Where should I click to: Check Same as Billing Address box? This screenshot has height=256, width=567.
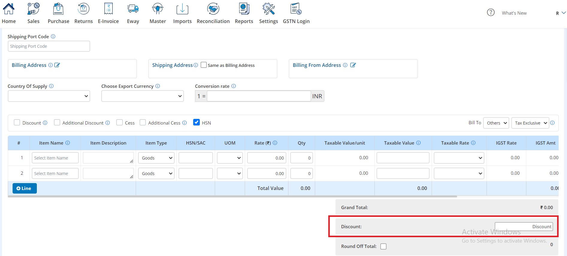(x=204, y=65)
